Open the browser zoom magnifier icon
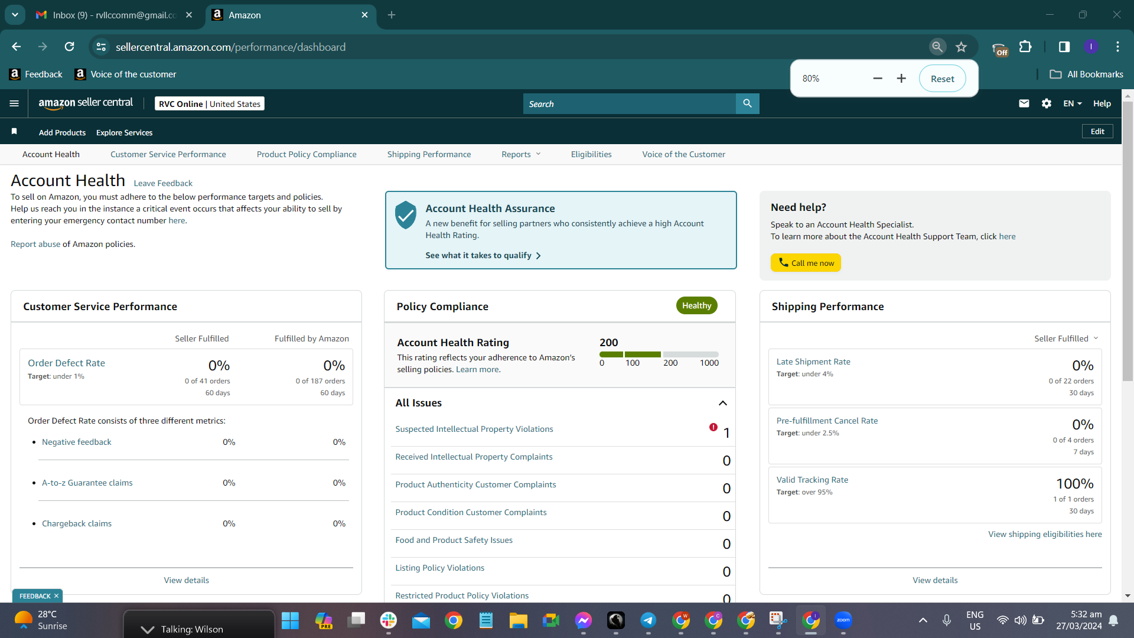This screenshot has width=1134, height=638. click(x=937, y=47)
